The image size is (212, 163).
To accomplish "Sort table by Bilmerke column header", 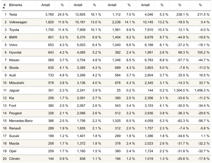I will click(15, 5).
